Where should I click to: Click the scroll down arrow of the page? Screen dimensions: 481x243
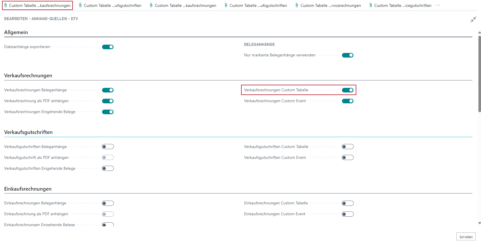point(479,223)
